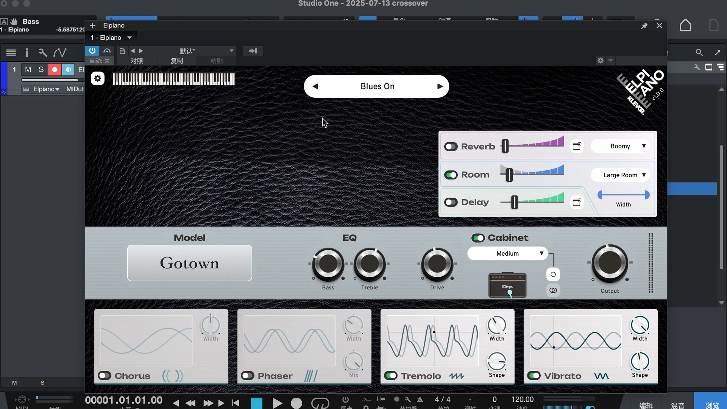Solo track 1 with S button
Viewport: 727px width, 409px height.
[41, 69]
